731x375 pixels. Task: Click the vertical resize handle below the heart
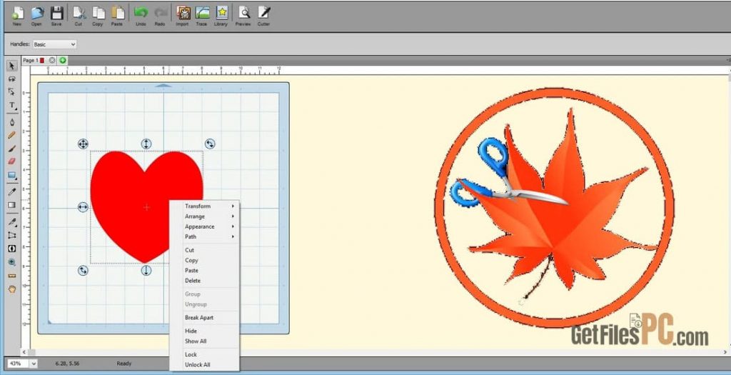[x=146, y=270]
